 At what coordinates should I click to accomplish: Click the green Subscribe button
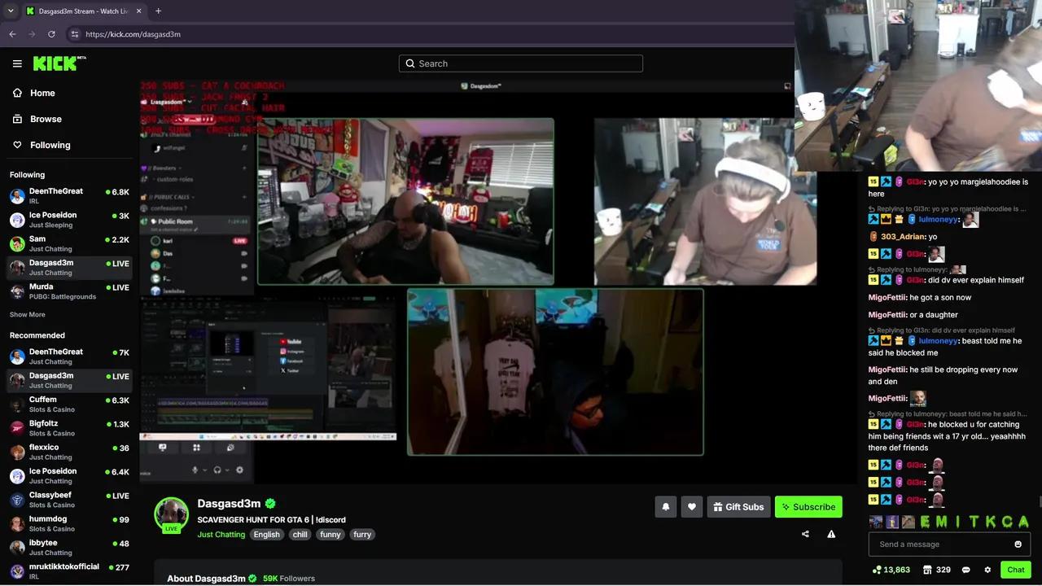(x=808, y=507)
